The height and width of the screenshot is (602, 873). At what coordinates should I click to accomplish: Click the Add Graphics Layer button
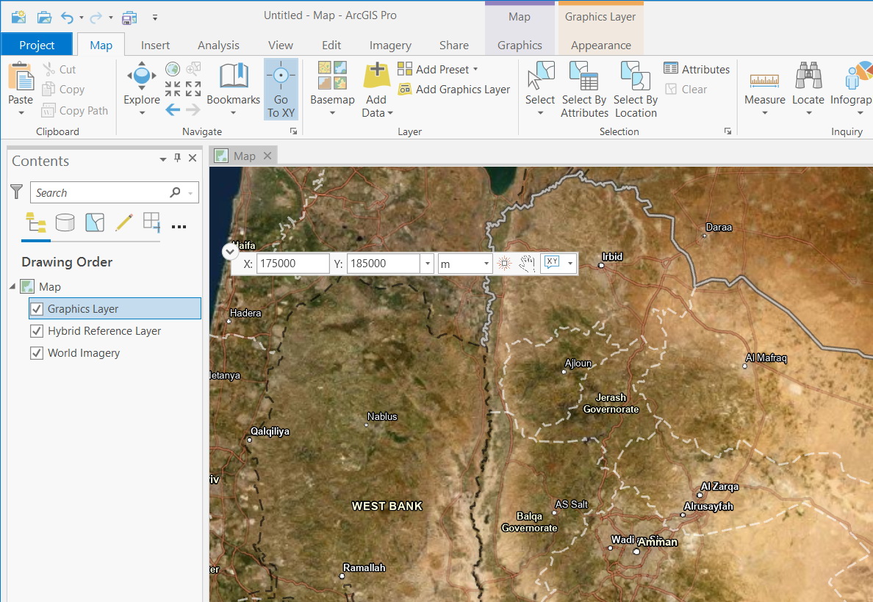[454, 90]
